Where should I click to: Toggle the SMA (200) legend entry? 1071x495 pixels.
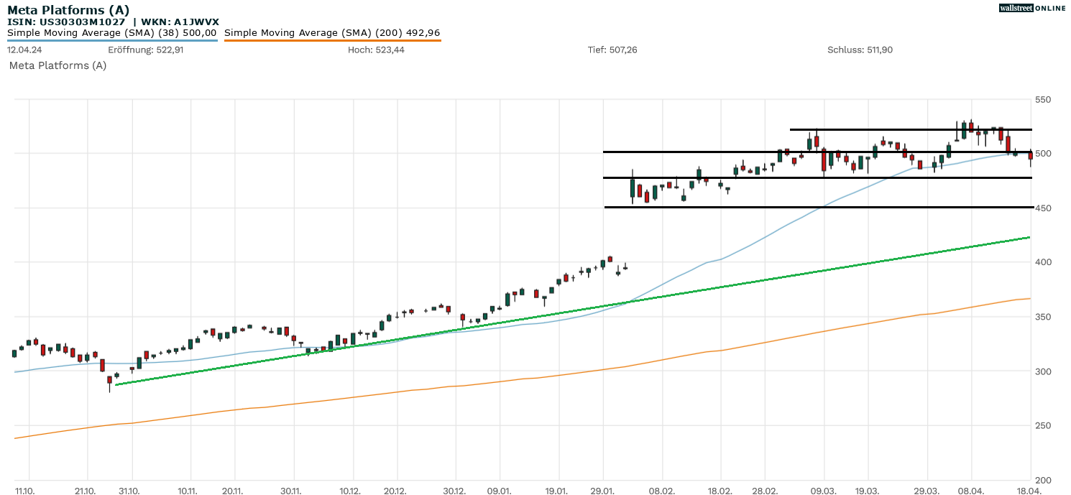pos(332,33)
